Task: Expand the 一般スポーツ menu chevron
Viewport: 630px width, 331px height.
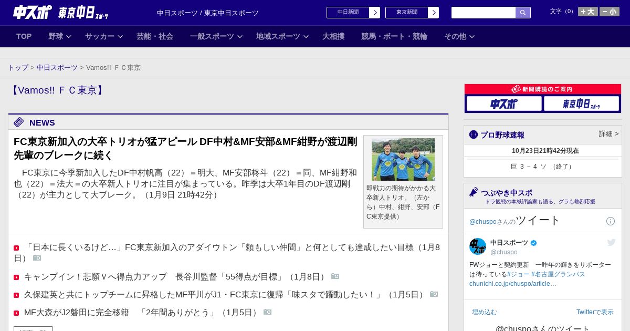Action: [x=240, y=36]
